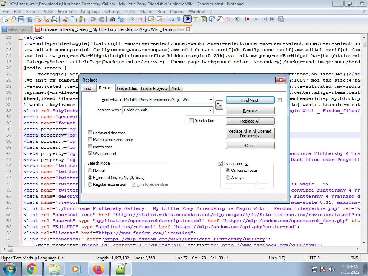The width and height of the screenshot is (368, 276).
Task: Swap the Find and Replace fields with the arrows button
Action: [x=219, y=105]
